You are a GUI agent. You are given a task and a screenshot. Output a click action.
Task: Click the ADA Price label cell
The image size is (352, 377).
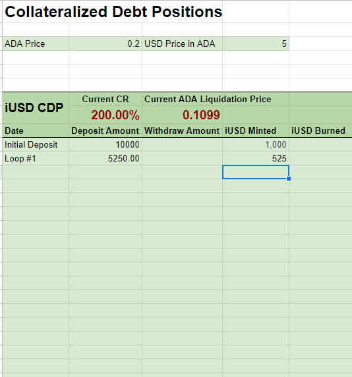click(x=36, y=43)
